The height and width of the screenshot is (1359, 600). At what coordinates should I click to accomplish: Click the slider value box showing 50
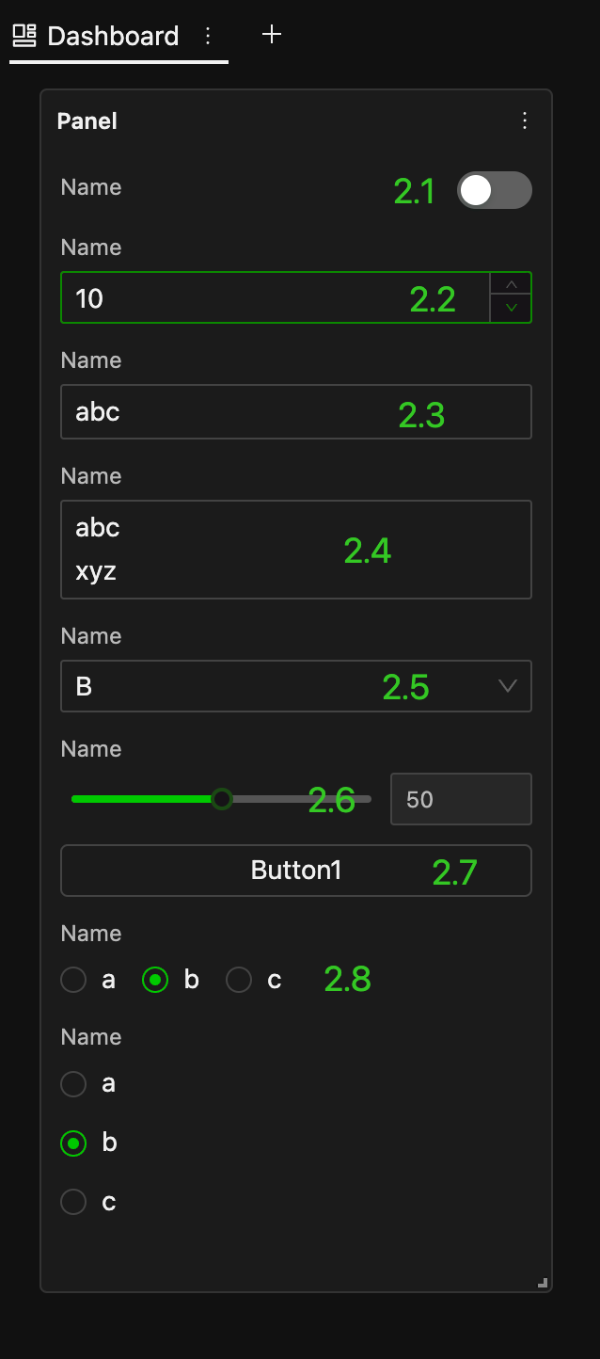pyautogui.click(x=461, y=799)
